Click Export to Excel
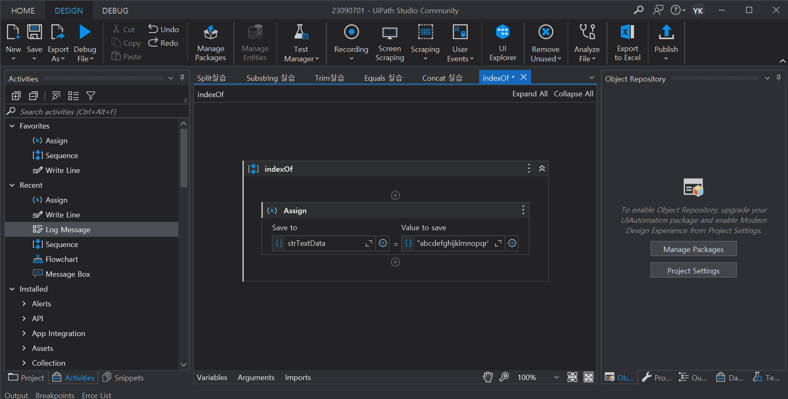The image size is (788, 399). click(627, 43)
